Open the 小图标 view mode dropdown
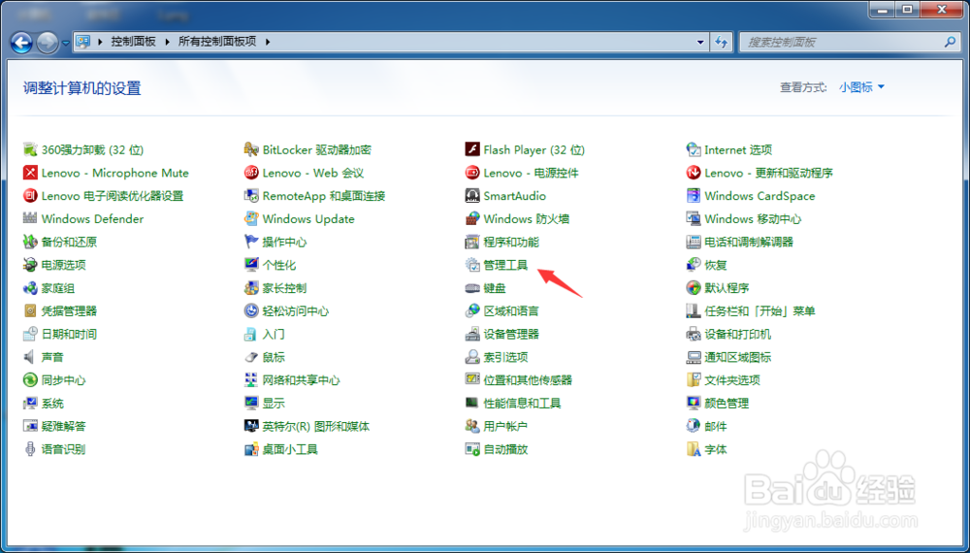 tap(861, 88)
